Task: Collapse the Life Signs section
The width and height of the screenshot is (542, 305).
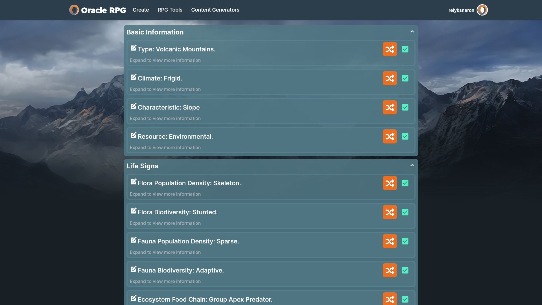Action: 412,165
